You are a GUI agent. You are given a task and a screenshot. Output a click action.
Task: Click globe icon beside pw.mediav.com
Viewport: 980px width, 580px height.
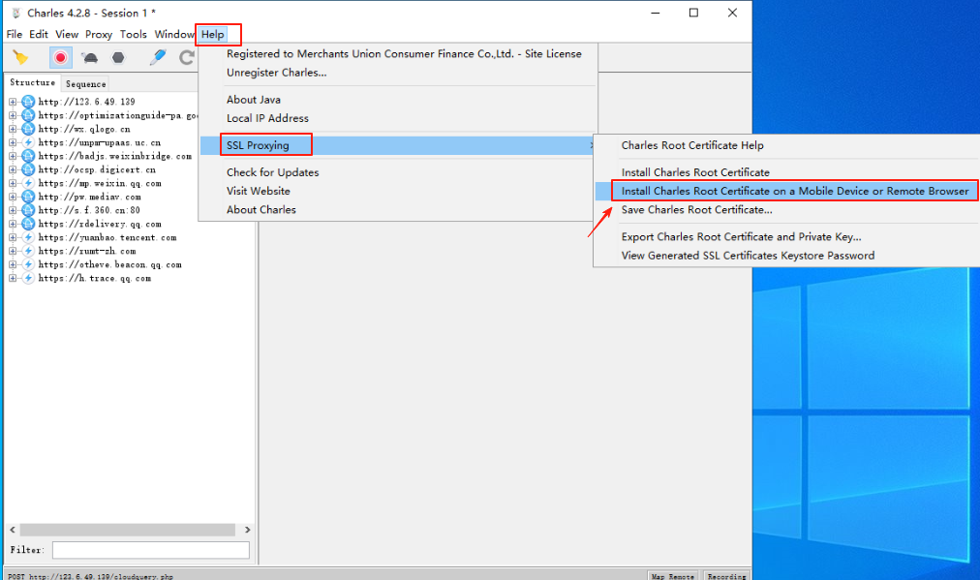[x=28, y=197]
